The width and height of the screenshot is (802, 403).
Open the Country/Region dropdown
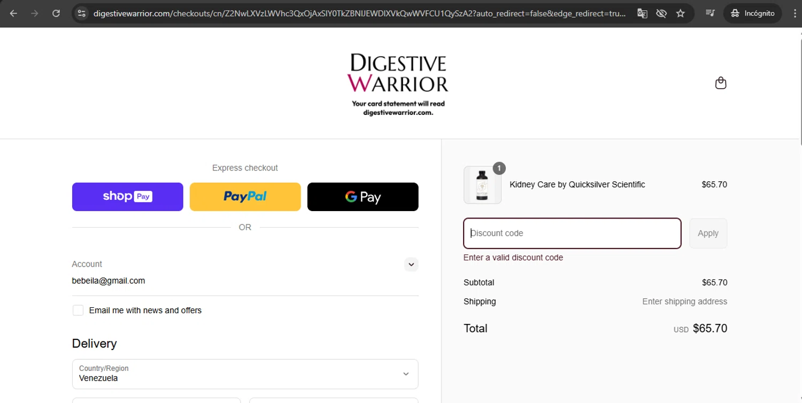click(245, 374)
